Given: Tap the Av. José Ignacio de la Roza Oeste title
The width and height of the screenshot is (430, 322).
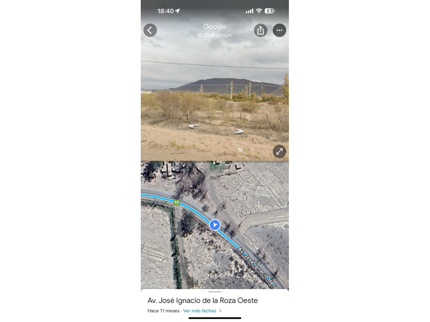Looking at the screenshot, I should click(203, 301).
